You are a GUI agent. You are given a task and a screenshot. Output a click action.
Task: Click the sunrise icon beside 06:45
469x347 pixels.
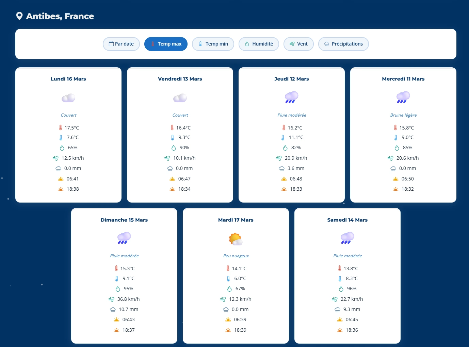(340, 319)
